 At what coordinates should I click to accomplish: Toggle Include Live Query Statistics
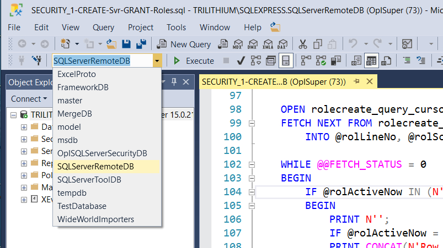click(321, 61)
